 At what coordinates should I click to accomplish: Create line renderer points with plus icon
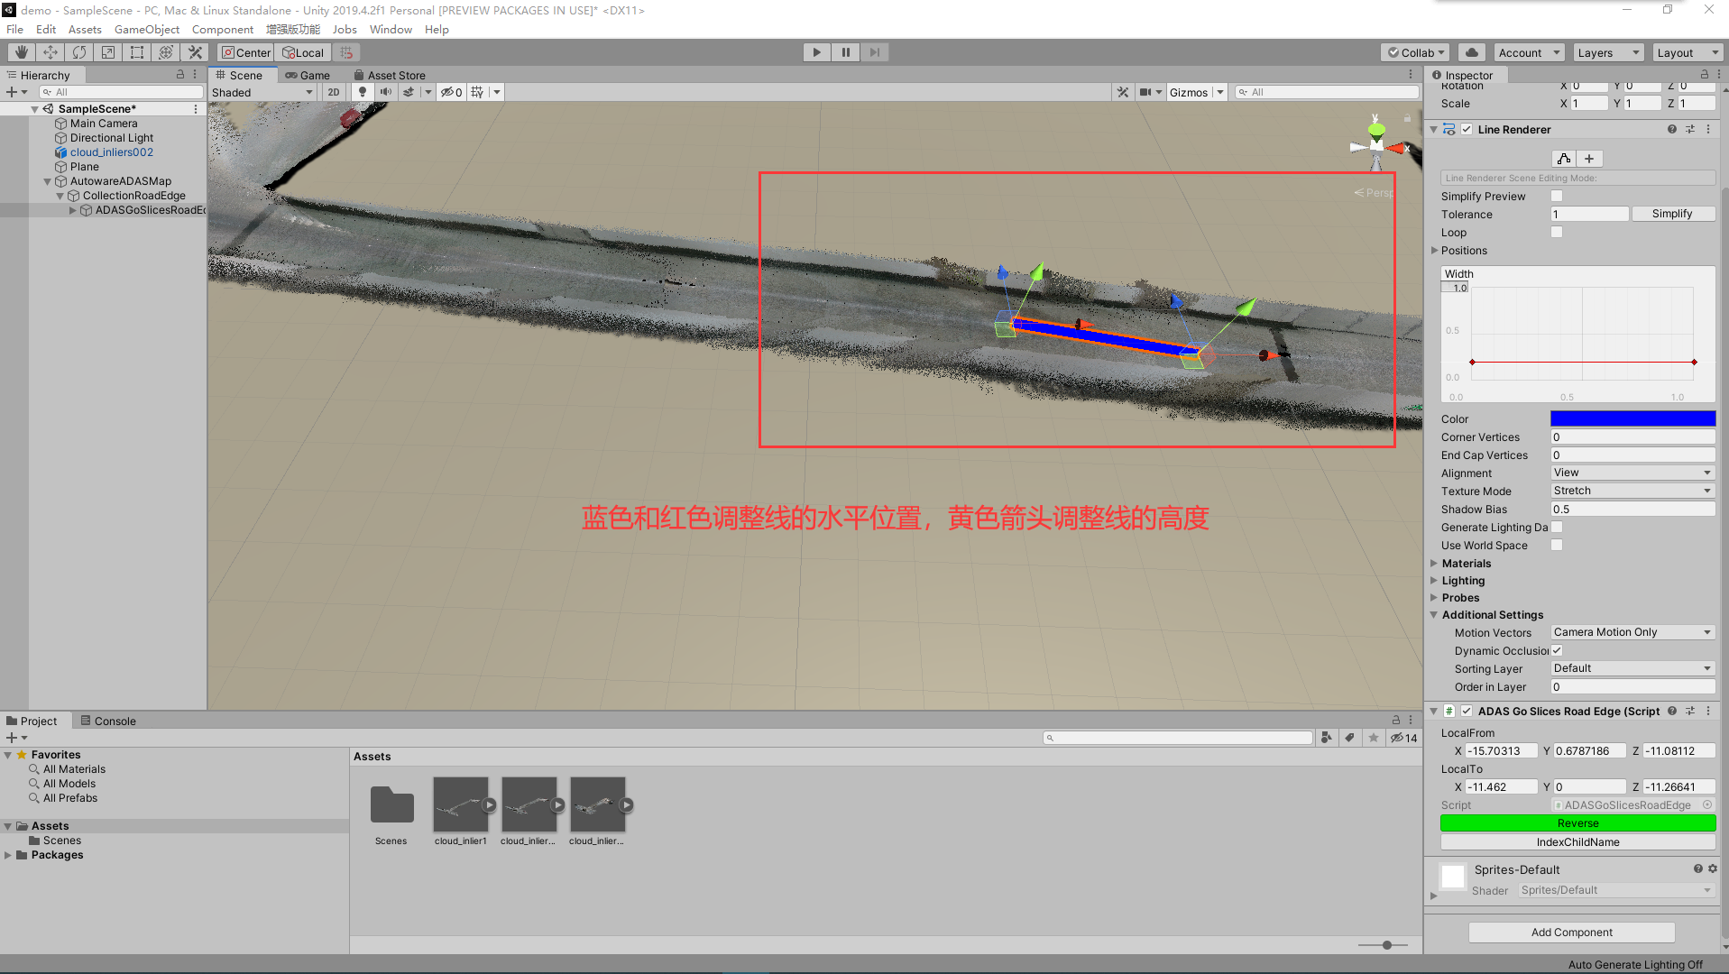click(x=1589, y=159)
